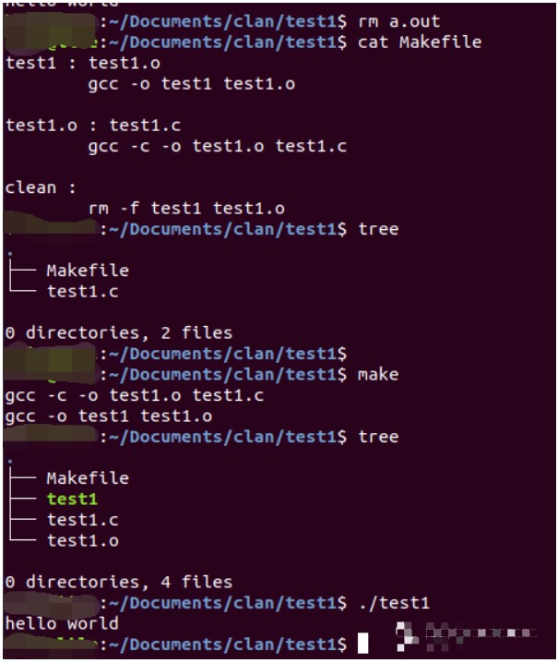558x663 pixels.
Task: Click the 'clean :' target line
Action: click(41, 187)
